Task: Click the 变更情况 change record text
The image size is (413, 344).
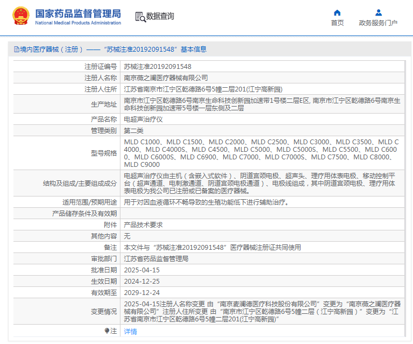Action: click(262, 312)
